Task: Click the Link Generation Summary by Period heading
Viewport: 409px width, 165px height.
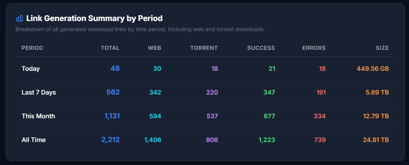Action: coord(94,18)
